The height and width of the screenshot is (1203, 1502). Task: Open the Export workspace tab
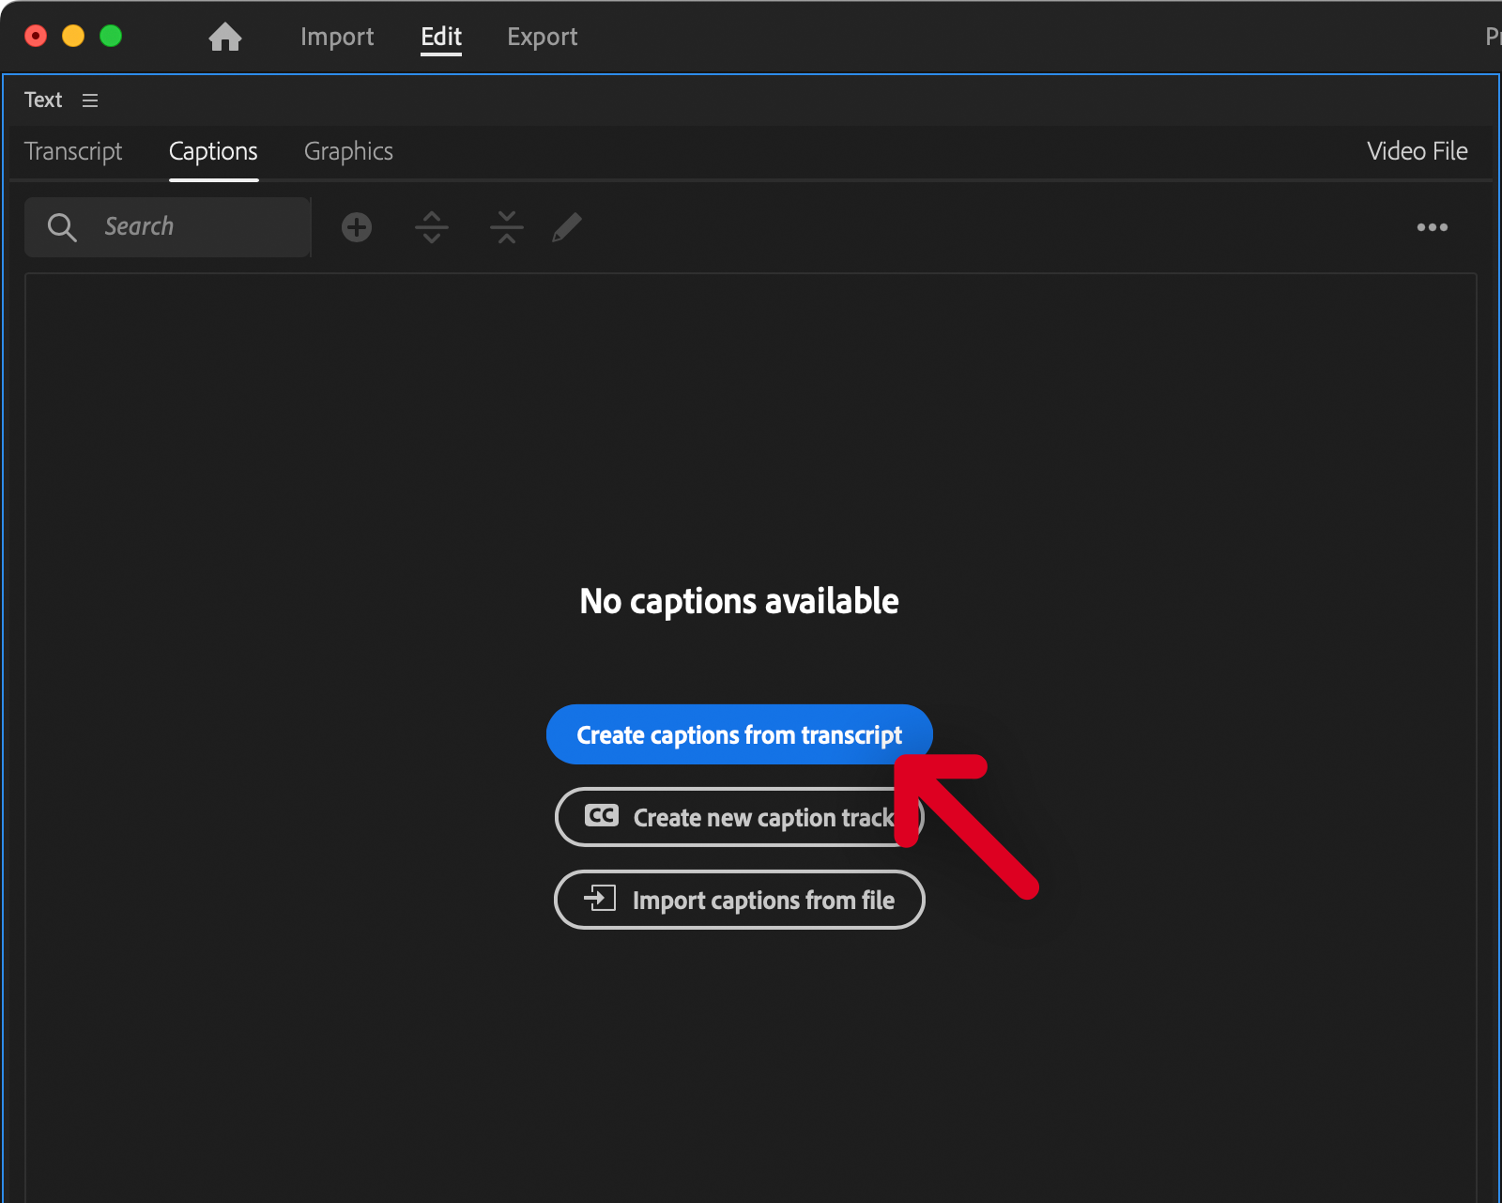(542, 37)
